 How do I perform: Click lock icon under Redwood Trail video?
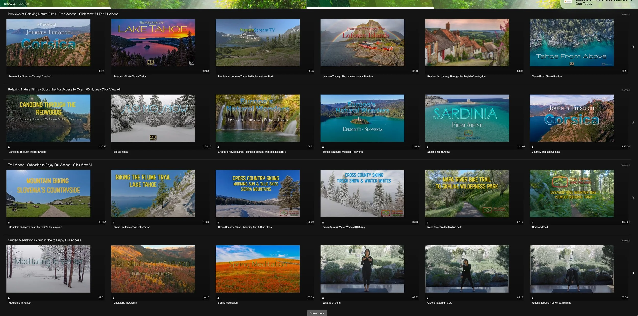pos(532,223)
